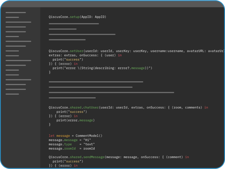Click the 'message.message = "Hi"' line
Image resolution: width=225 pixels, height=169 pixels.
click(70, 140)
